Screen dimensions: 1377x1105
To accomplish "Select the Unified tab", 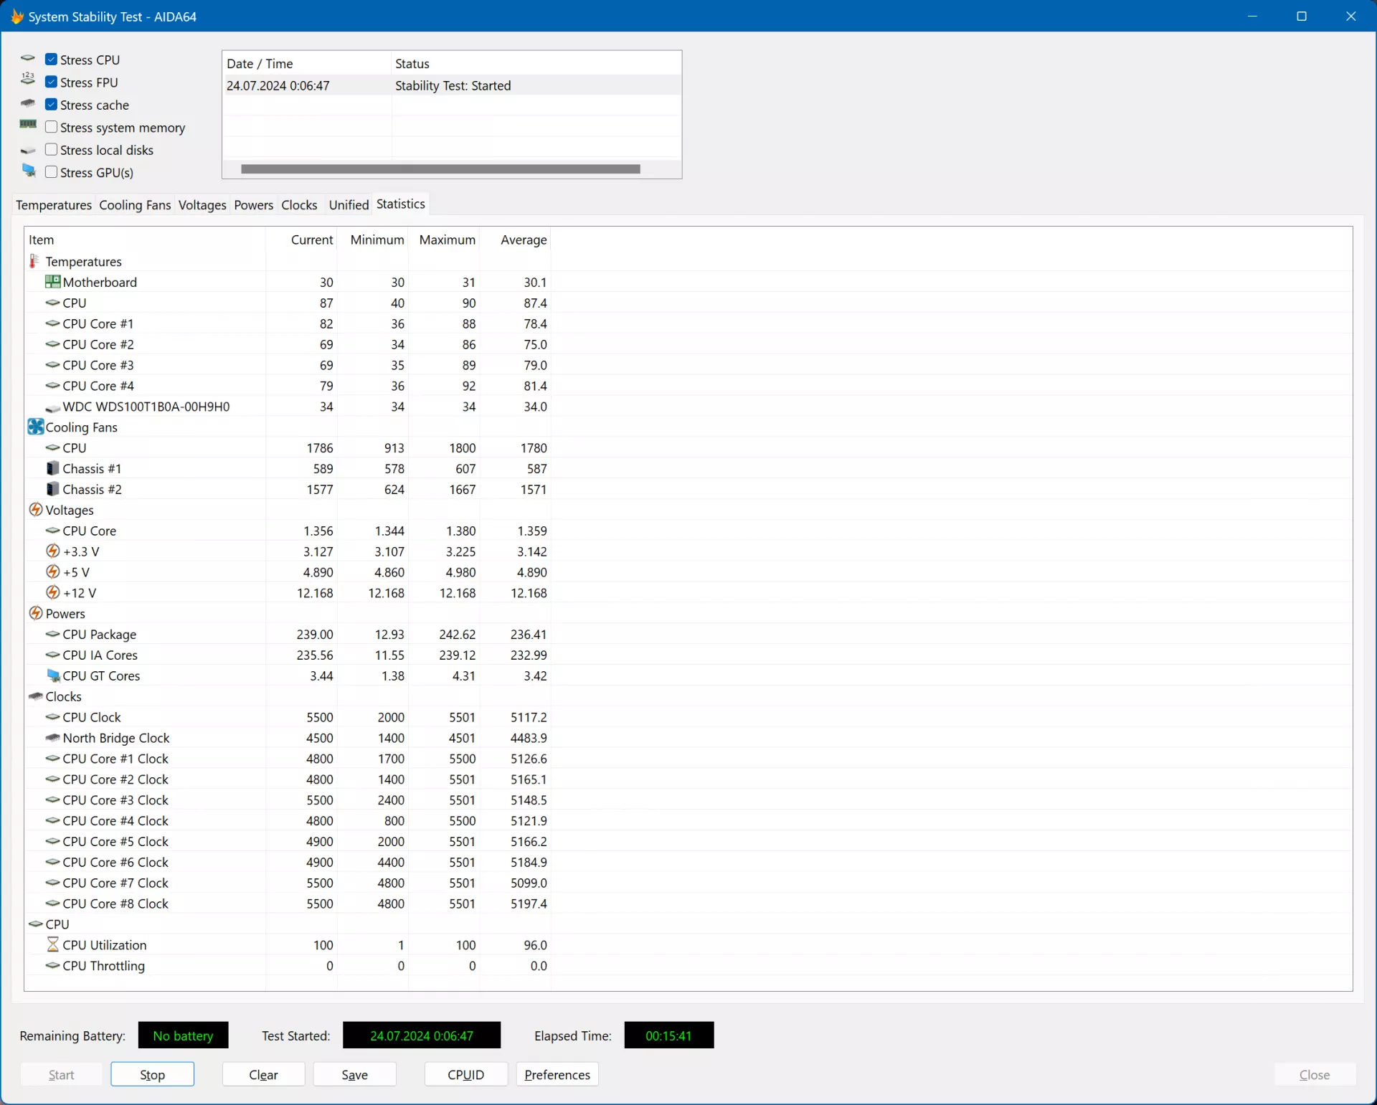I will click(x=349, y=205).
